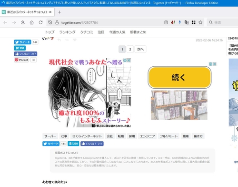238x187 pixels.
Task: Close the 続く ad with its X icon
Action: tap(215, 64)
